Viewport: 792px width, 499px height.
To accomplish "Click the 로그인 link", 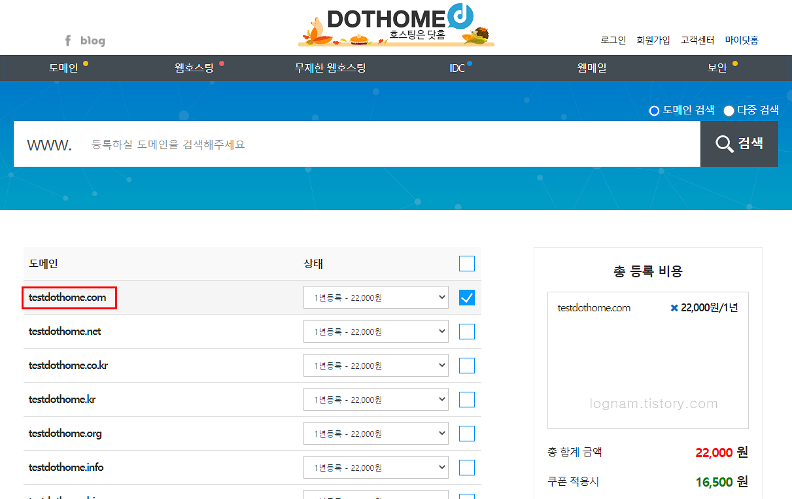I will coord(613,40).
